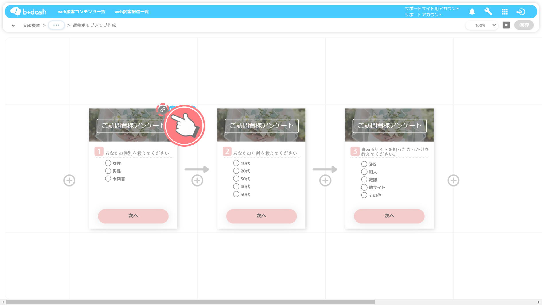542x305 pixels.
Task: Click the scrollbar left arrow
Action: [3, 302]
